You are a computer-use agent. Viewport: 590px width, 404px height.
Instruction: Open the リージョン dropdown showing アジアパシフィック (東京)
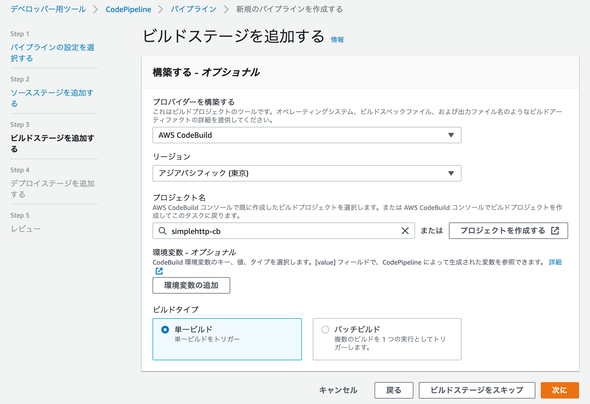pos(306,173)
